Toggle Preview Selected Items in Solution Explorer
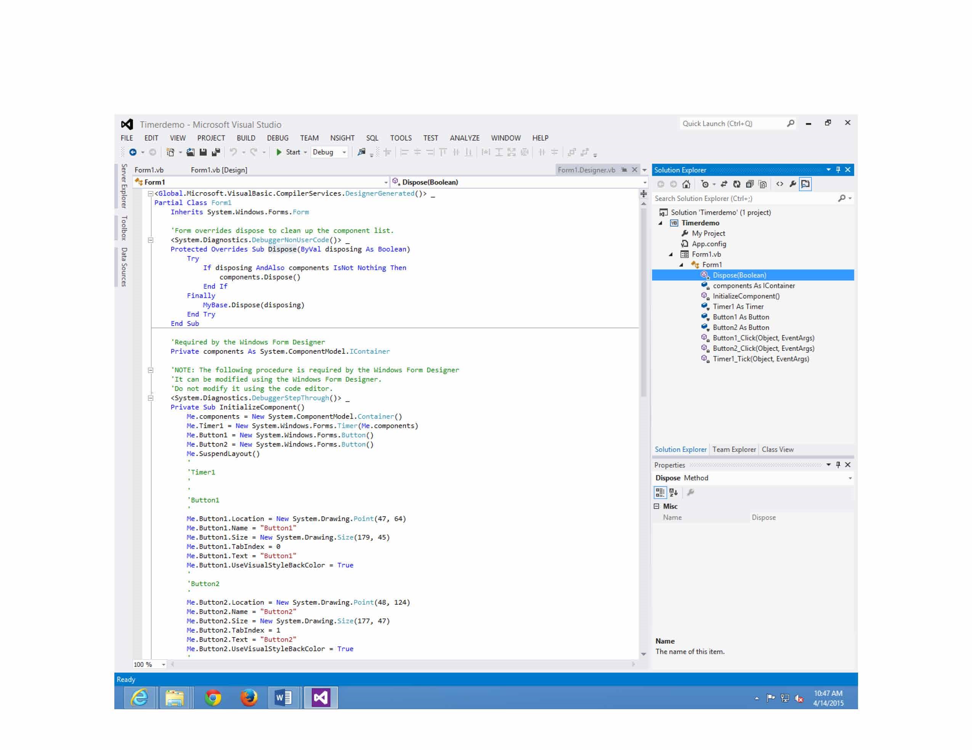Screen dimensions: 972x750 click(x=805, y=184)
